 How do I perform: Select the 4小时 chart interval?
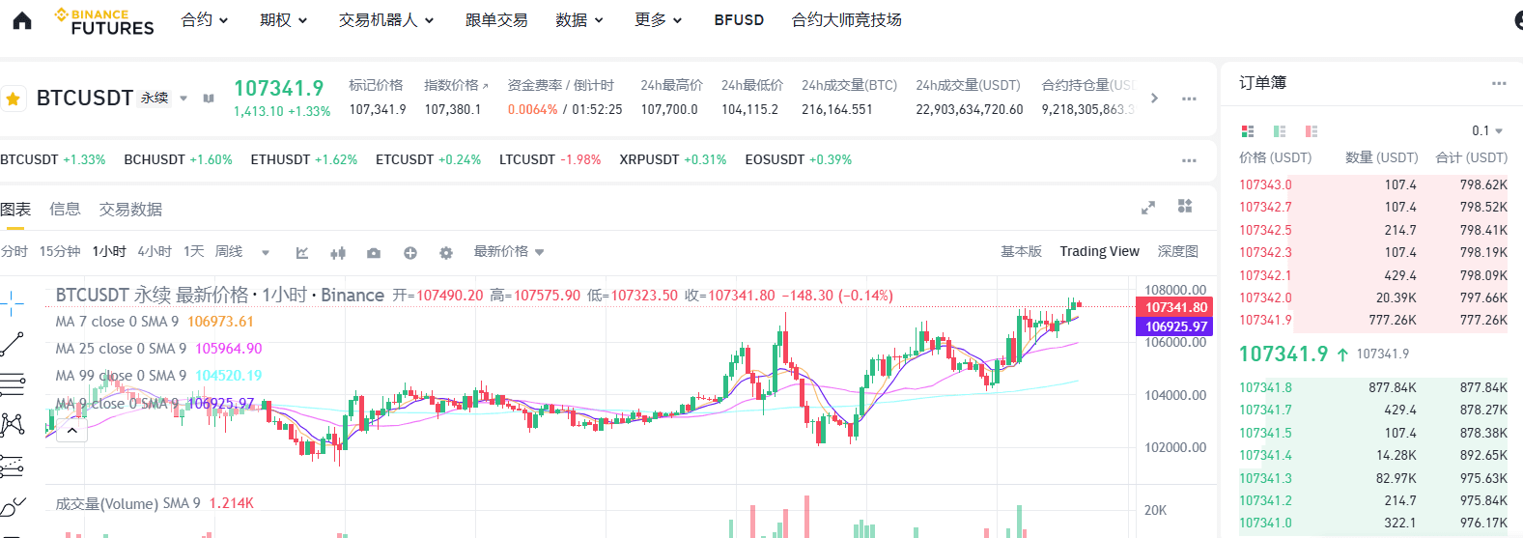(155, 251)
